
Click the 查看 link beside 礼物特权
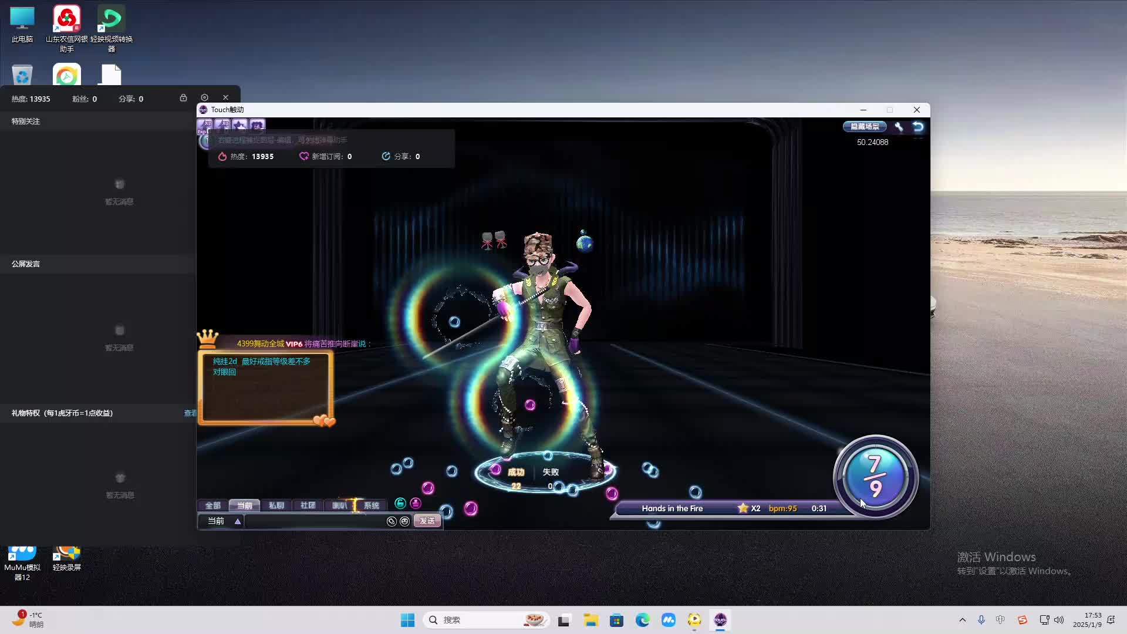190,413
